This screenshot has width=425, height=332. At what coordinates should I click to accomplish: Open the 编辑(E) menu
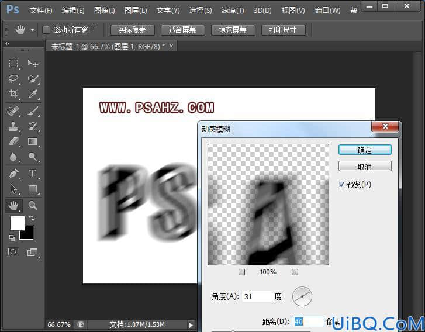point(73,11)
